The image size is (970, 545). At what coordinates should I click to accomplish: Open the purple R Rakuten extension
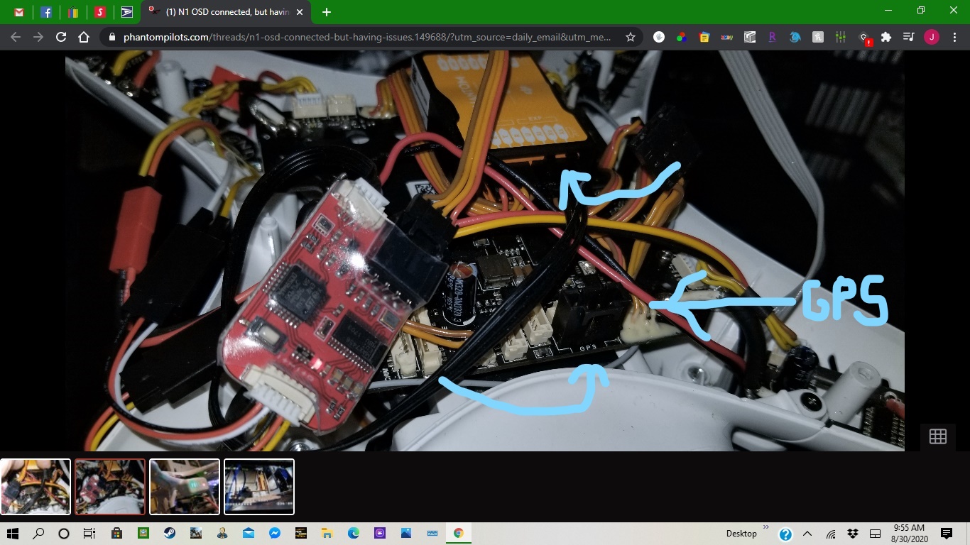click(x=773, y=37)
